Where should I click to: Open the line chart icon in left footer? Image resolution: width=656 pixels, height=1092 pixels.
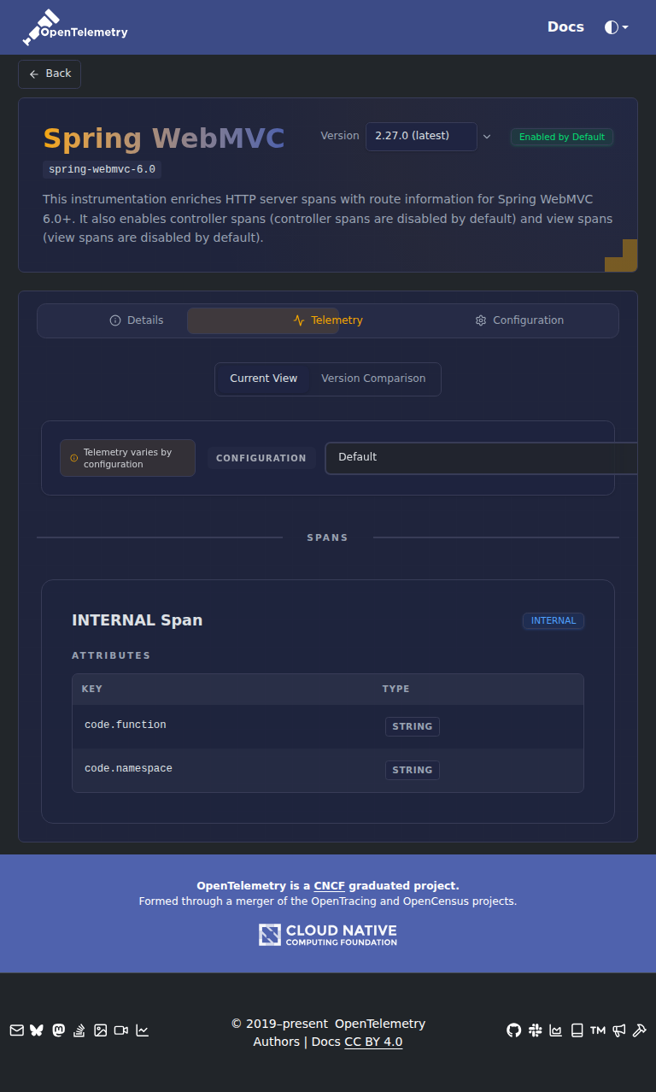143,1030
